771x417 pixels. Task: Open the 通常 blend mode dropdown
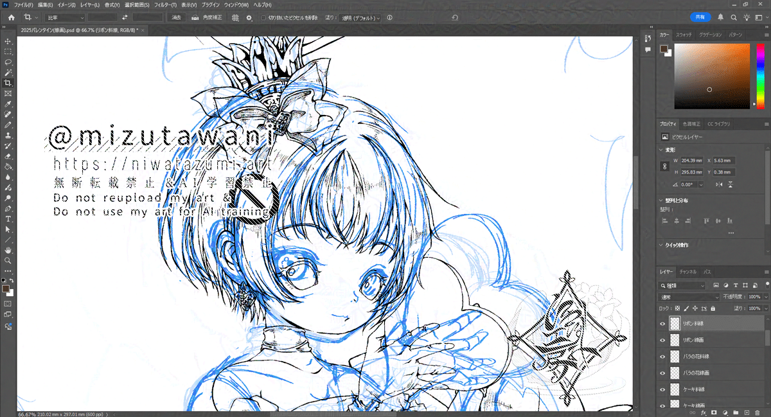689,297
